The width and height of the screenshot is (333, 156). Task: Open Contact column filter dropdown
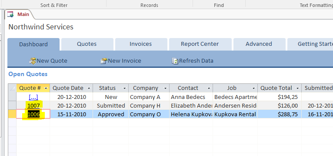pos(209,88)
